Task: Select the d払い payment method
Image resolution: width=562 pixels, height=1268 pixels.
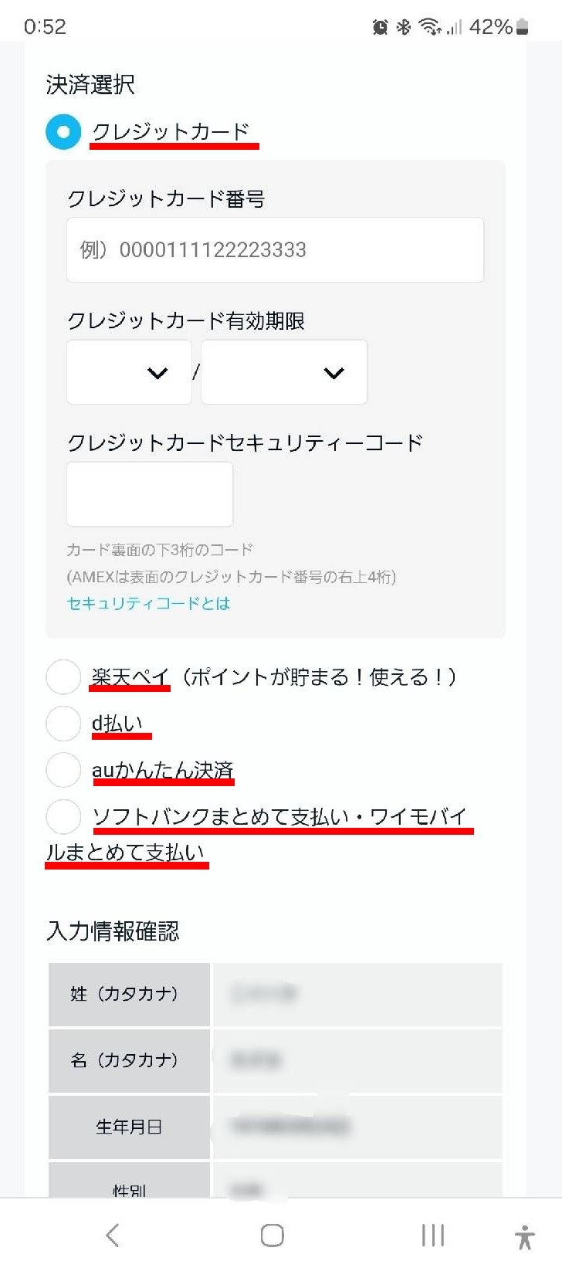Action: [63, 724]
